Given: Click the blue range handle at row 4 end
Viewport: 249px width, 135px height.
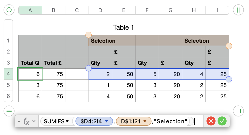Looking at the screenshot, I should [229, 80].
